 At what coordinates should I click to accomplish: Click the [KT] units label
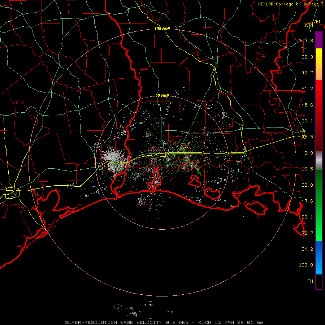point(308,25)
